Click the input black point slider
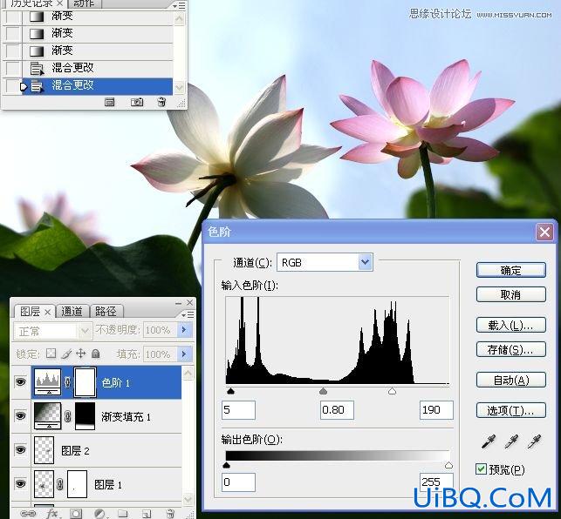The image size is (561, 519). point(230,391)
